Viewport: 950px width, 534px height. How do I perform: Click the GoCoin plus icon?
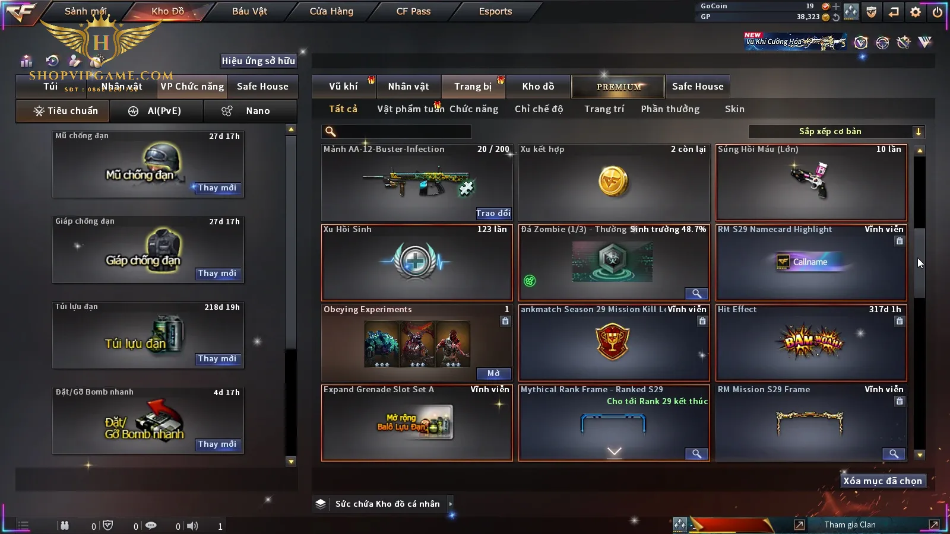(836, 7)
